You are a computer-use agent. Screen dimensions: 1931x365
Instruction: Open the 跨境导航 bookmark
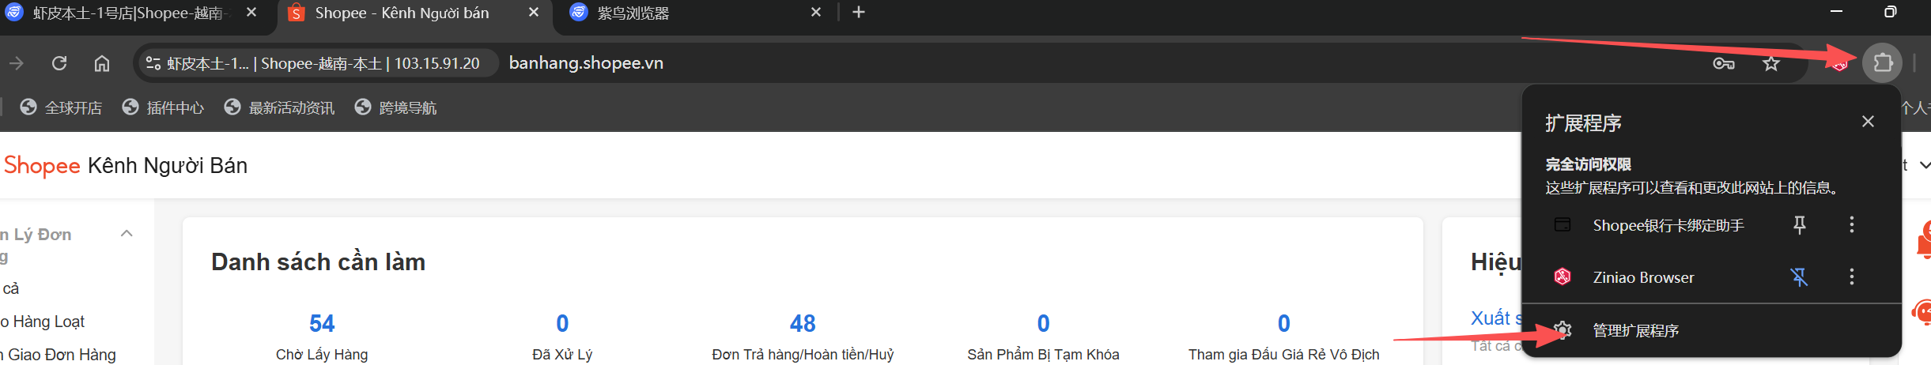(396, 107)
